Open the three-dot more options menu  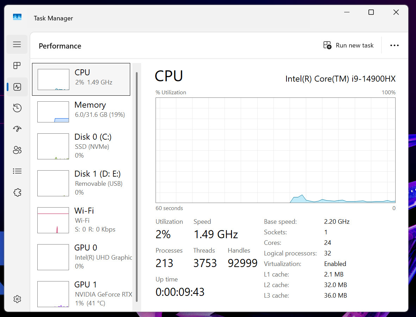(394, 45)
